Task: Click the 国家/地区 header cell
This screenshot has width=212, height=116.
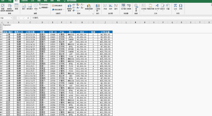Action: [x=8, y=32]
